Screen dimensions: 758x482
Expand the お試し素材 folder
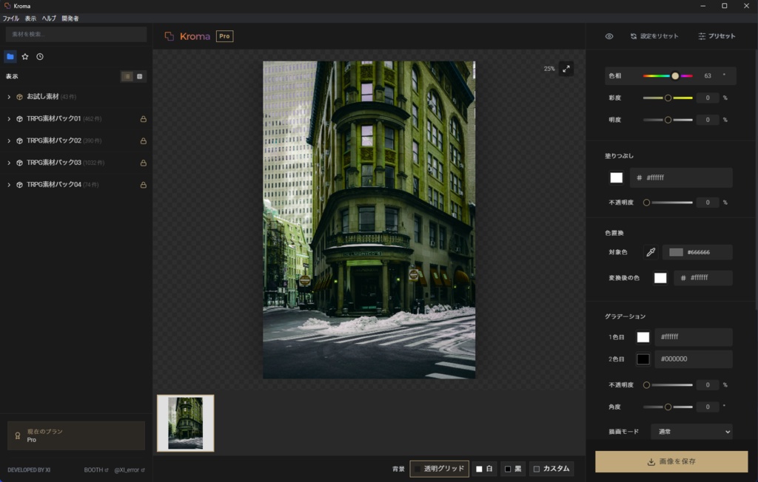pyautogui.click(x=9, y=97)
